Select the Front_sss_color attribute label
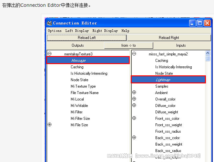The width and height of the screenshot is (214, 162). [x=167, y=119]
